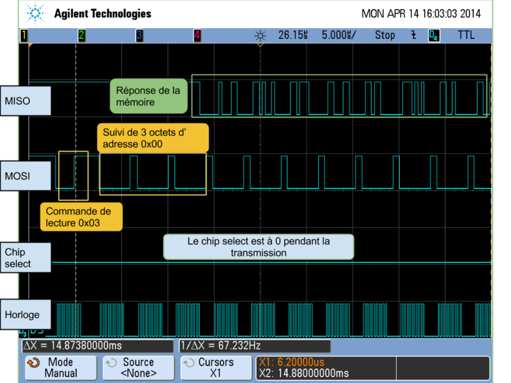Screen dimensions: 511x383
Task: Click the TTL threshold setting
Action: point(466,36)
